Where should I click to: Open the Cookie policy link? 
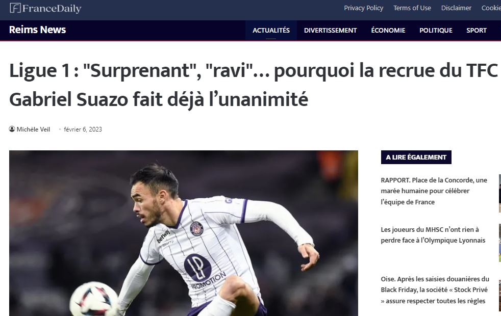(491, 8)
